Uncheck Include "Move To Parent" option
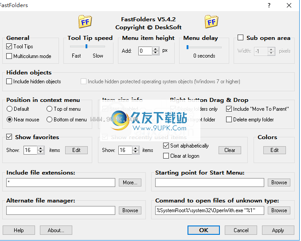 229,109
